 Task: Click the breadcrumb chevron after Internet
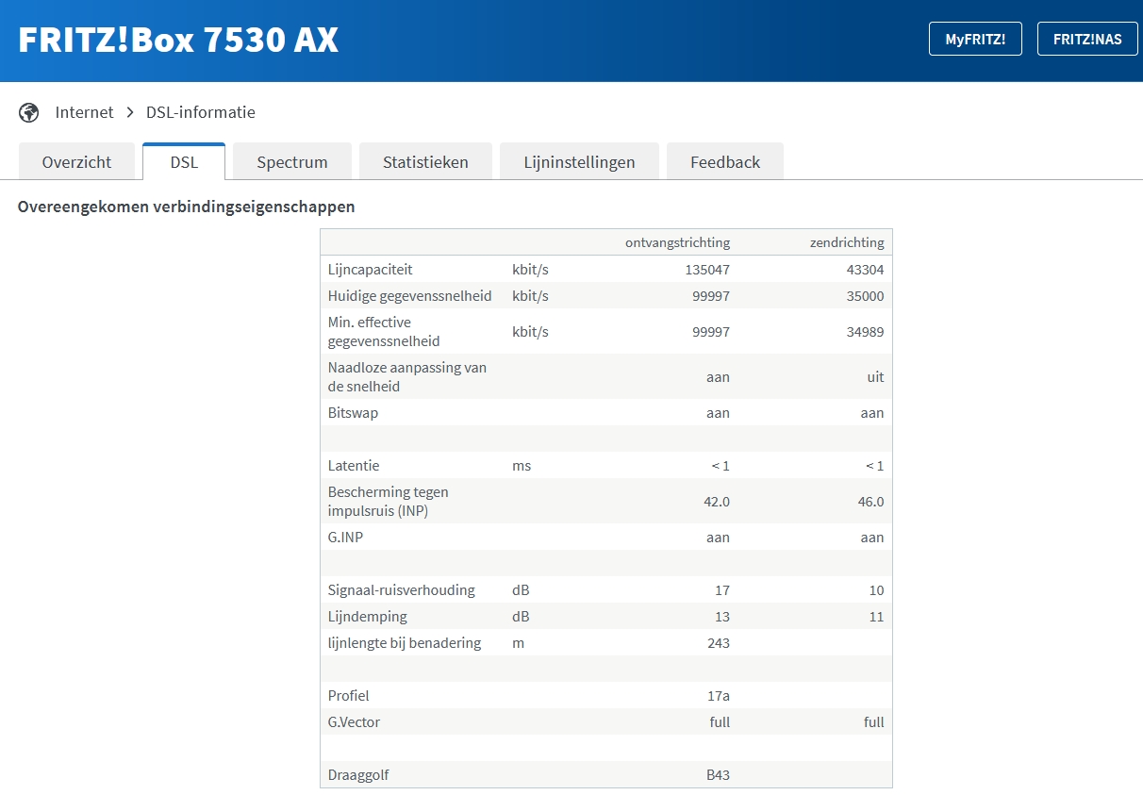click(x=130, y=112)
